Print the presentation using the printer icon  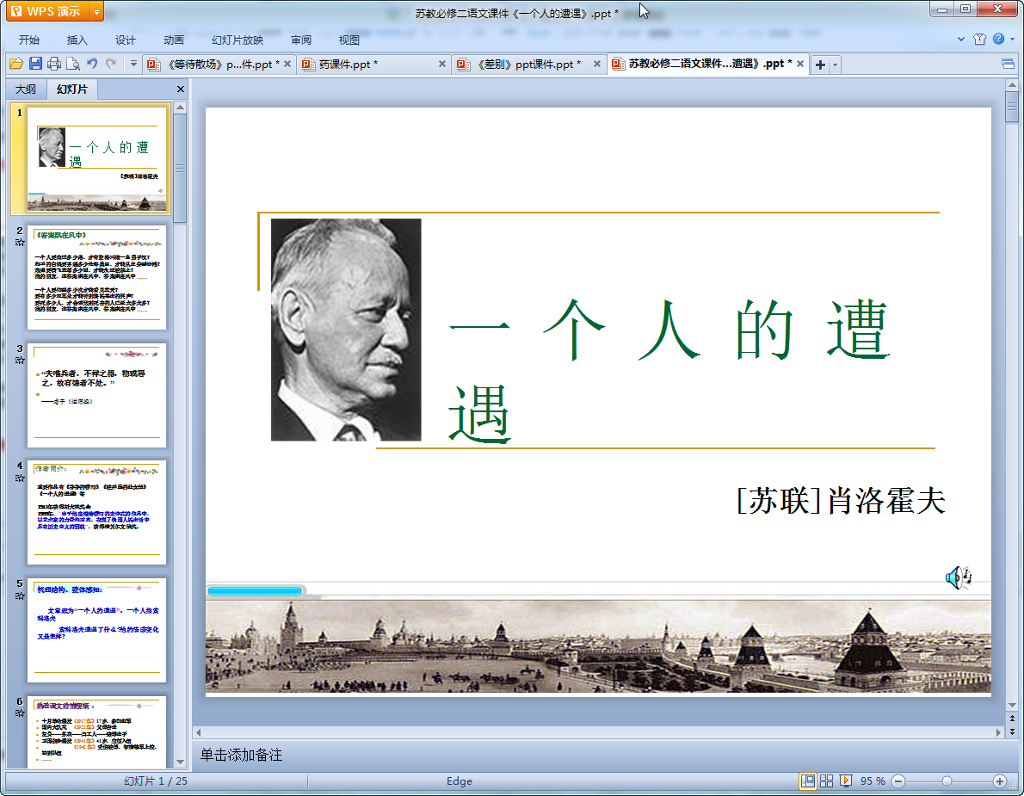click(x=54, y=64)
